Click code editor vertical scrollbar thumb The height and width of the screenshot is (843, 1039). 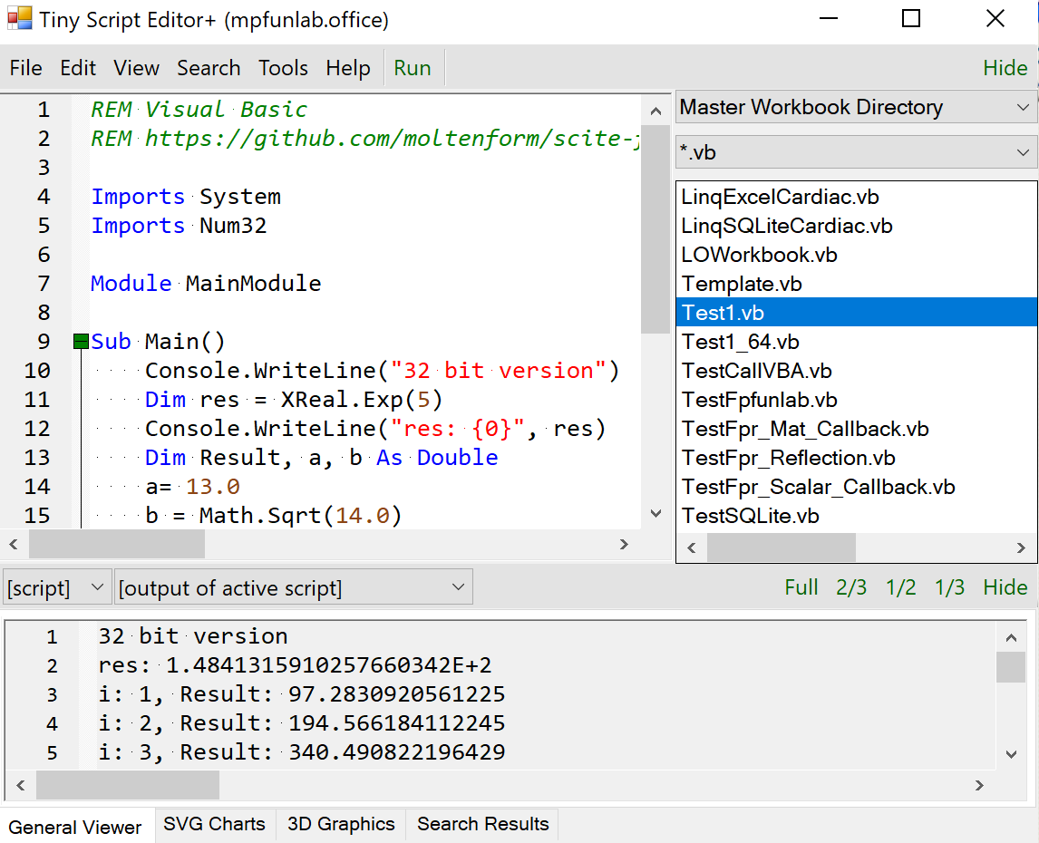(655, 229)
